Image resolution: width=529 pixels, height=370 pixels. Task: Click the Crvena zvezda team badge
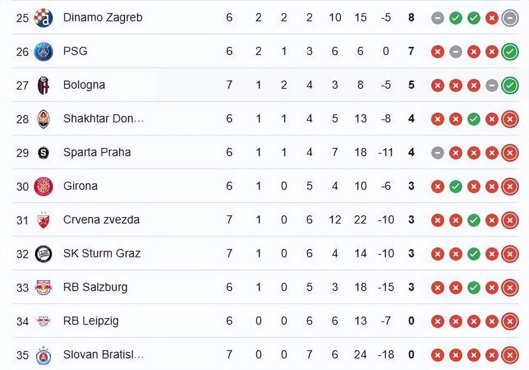coord(43,220)
